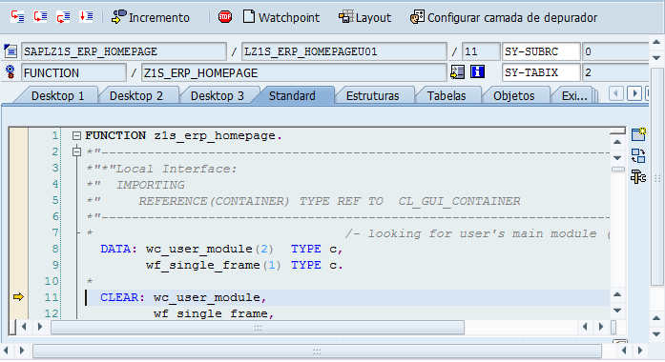Switch to the Desktop 3 tab
Screen dimensions: 665x362
[218, 95]
